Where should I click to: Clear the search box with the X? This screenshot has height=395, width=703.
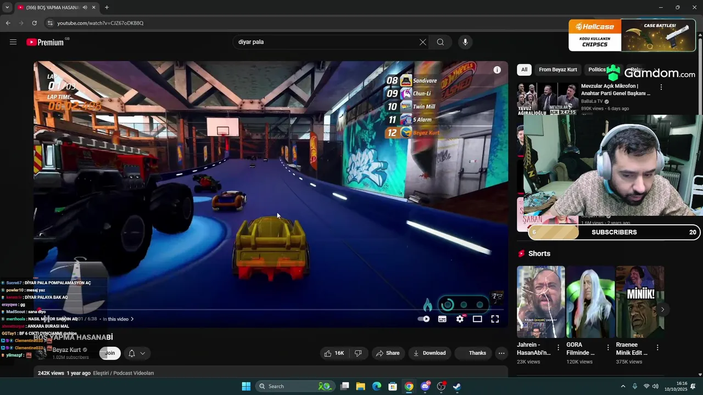423,42
